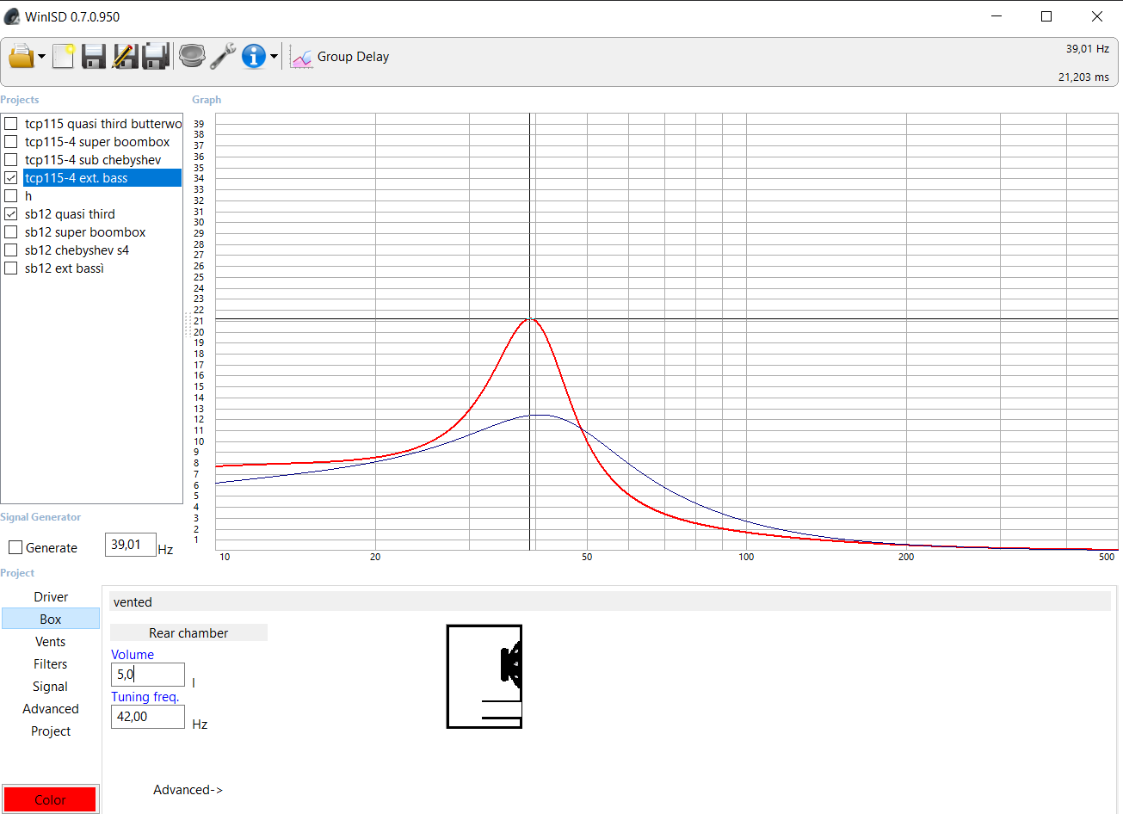Check tcp115 quasi third butterworth project
The height and width of the screenshot is (814, 1123).
[11, 124]
